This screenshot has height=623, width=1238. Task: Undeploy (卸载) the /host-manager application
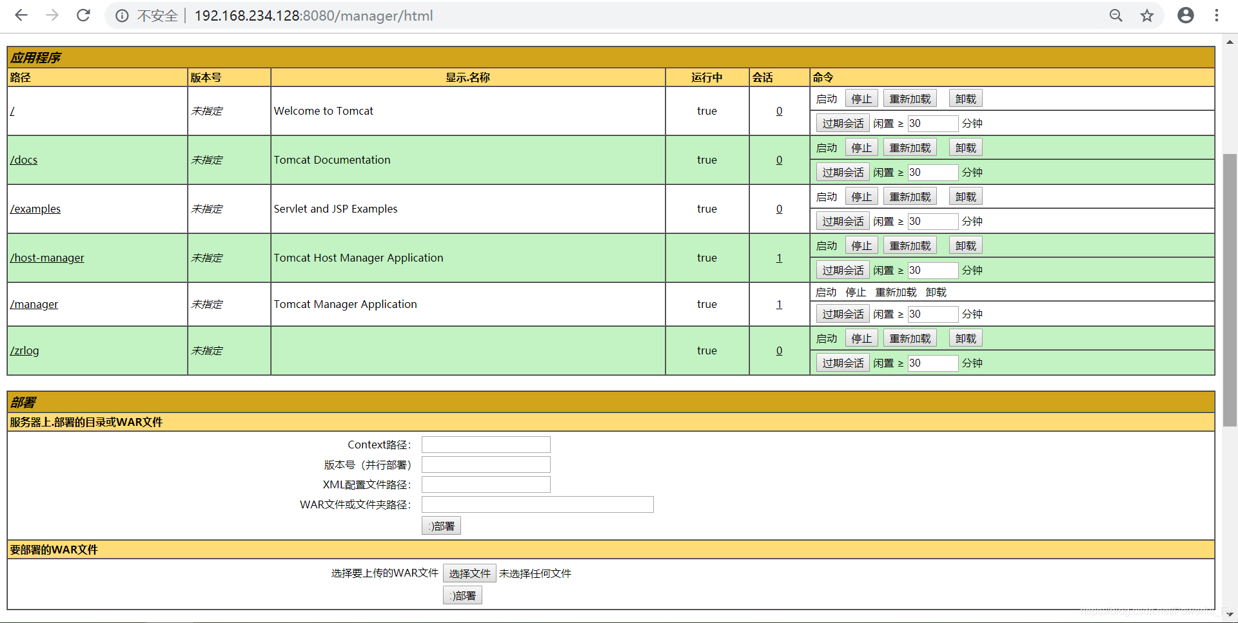click(x=965, y=245)
